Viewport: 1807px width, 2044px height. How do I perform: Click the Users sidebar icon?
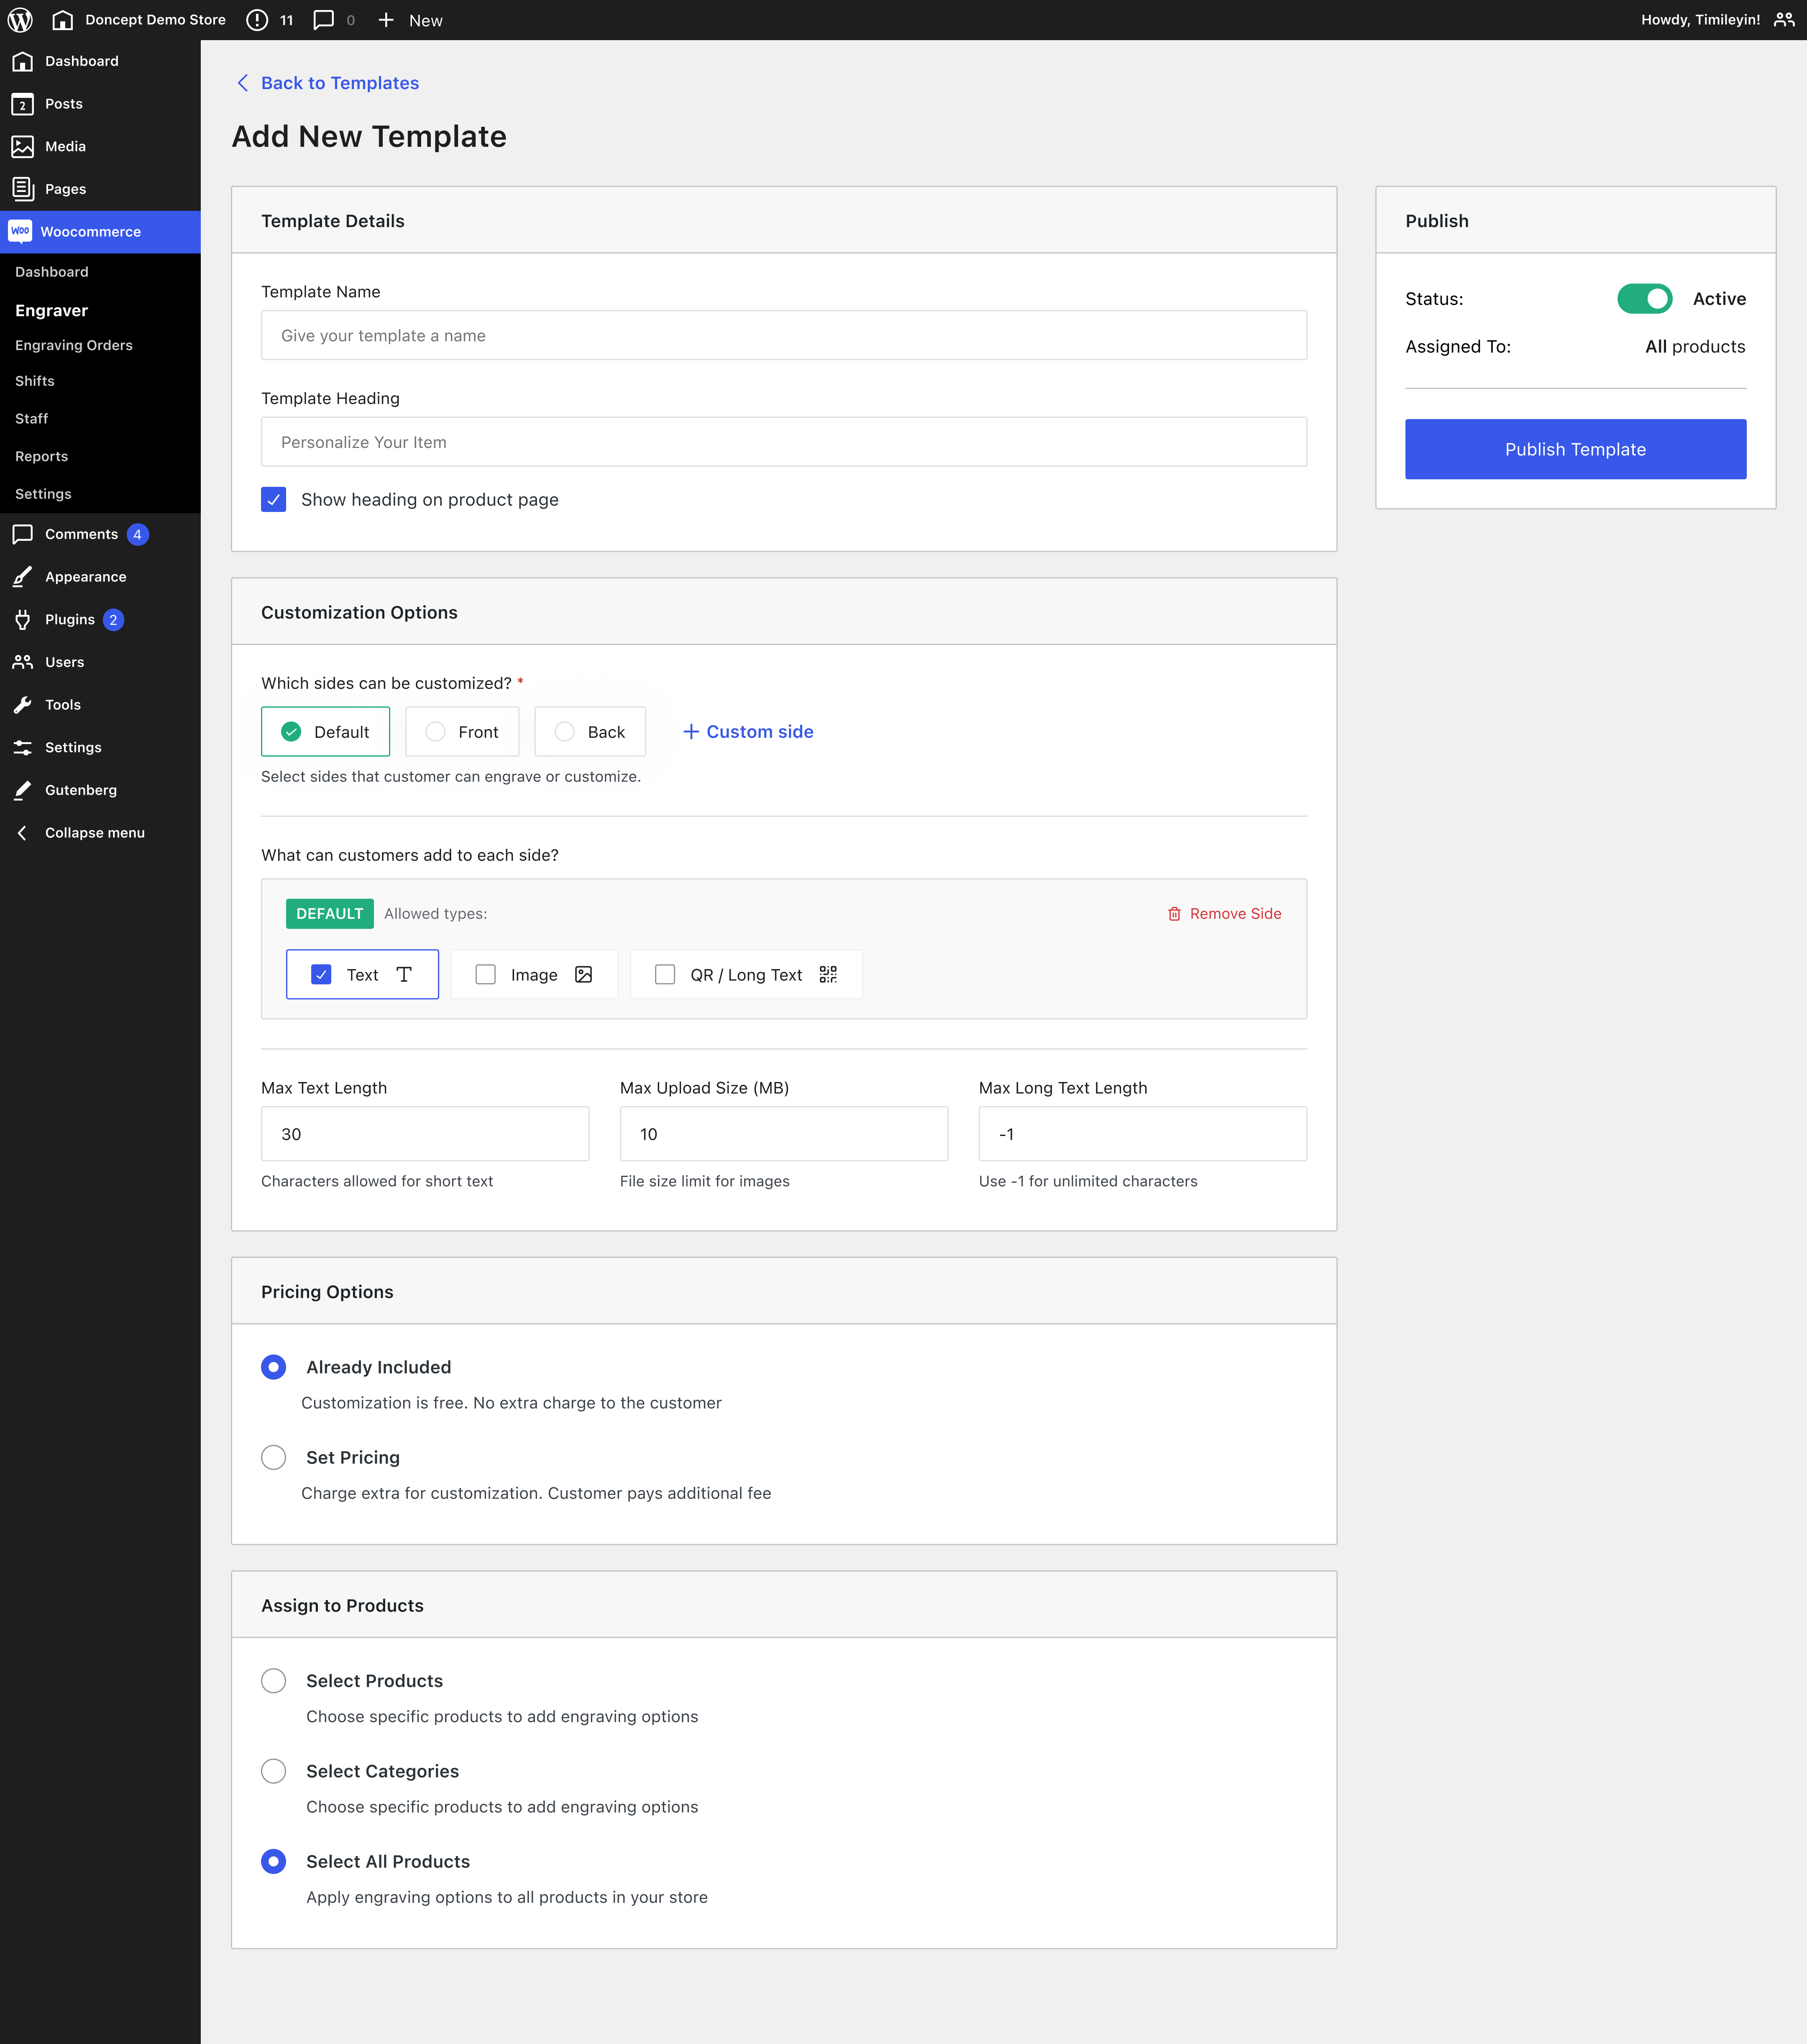[x=23, y=662]
